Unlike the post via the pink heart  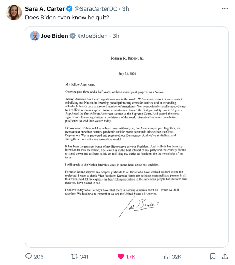coord(121,256)
